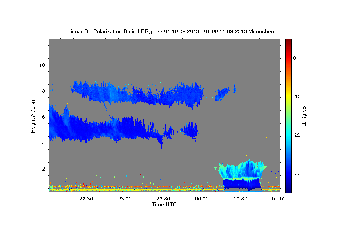Click the dark blue bottom of the colorbar
This screenshot has width=346, height=231.
pyautogui.click(x=288, y=189)
